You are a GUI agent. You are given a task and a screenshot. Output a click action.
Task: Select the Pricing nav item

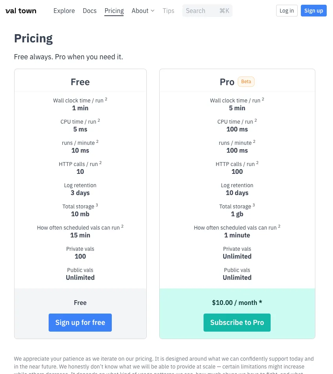[114, 11]
